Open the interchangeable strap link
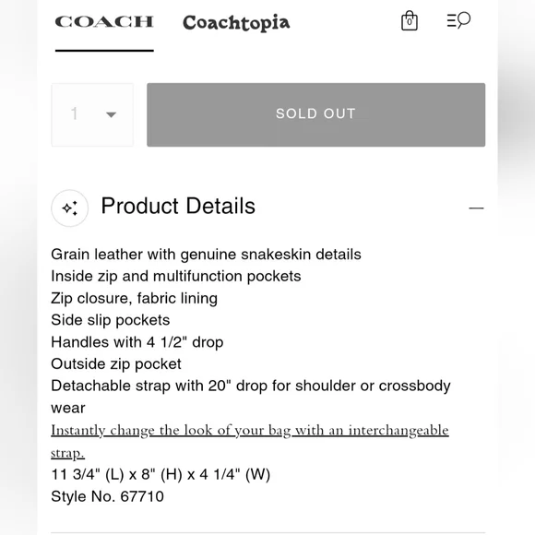Screen dimensions: 535x535 click(249, 441)
